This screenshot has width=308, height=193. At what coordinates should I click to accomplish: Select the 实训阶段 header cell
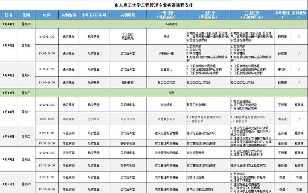[x=69, y=15]
